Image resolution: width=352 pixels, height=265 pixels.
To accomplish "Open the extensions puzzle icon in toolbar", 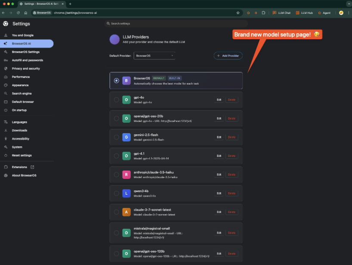I will (263, 13).
